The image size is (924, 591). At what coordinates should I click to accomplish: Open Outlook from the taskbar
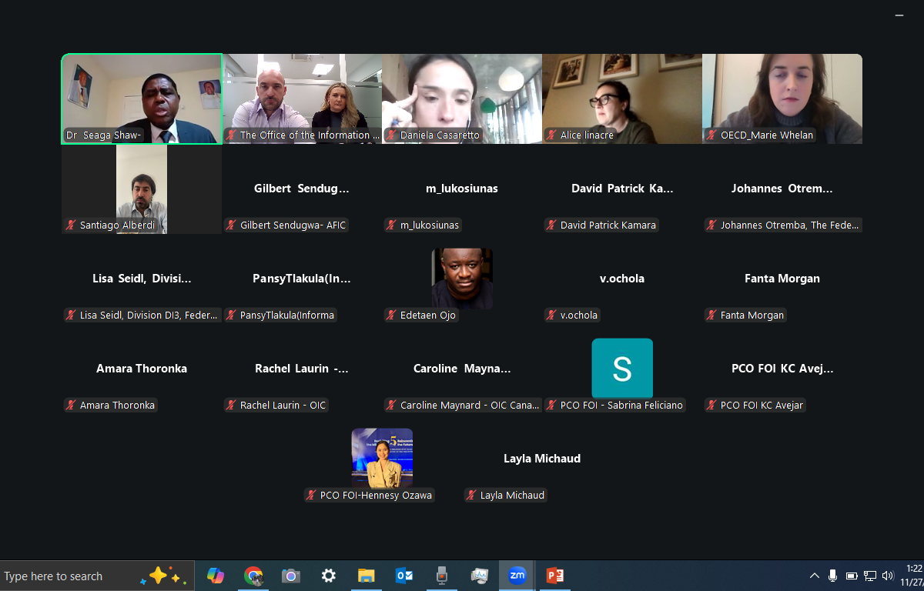point(404,576)
